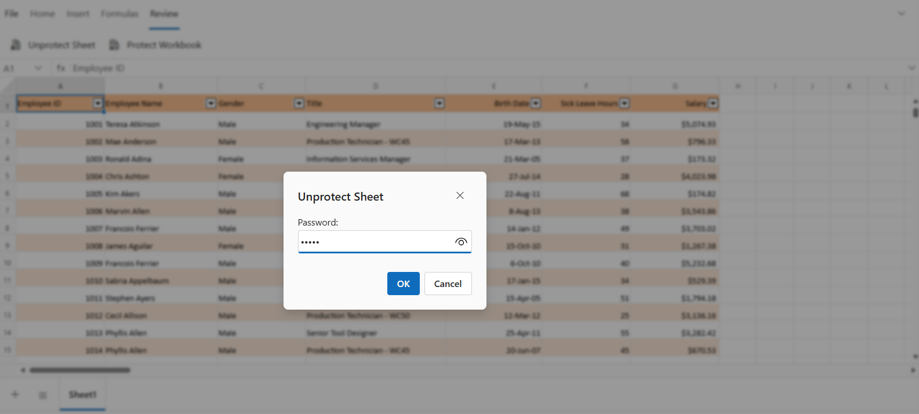
Task: Select row 2 header
Action: [8, 124]
